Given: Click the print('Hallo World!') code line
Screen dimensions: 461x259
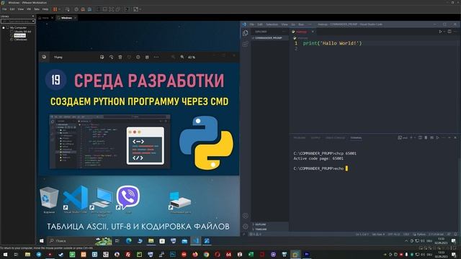Looking at the screenshot, I should [x=332, y=43].
